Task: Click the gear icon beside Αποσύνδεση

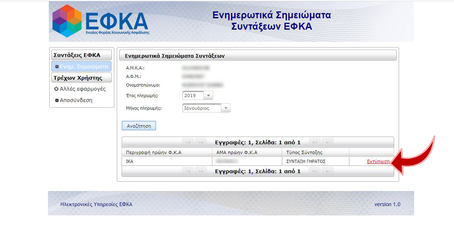Action: point(57,100)
